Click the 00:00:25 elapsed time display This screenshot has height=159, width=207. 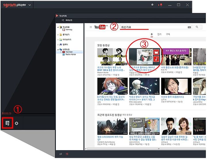7,113
